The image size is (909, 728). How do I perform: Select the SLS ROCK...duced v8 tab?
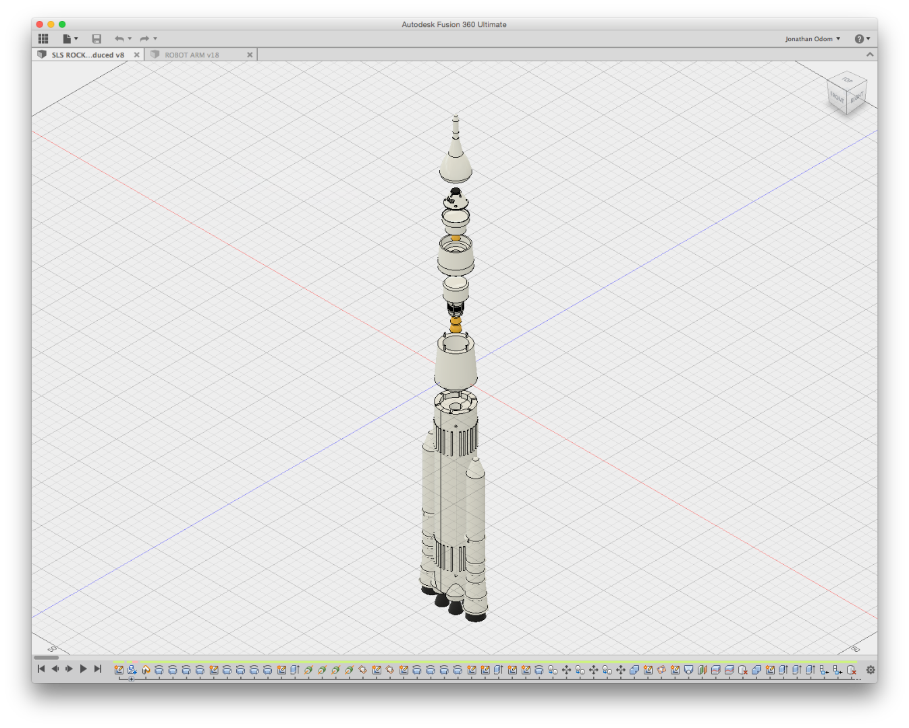coord(88,55)
